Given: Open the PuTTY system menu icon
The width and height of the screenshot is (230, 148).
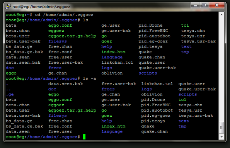Looking at the screenshot, I should point(8,7).
